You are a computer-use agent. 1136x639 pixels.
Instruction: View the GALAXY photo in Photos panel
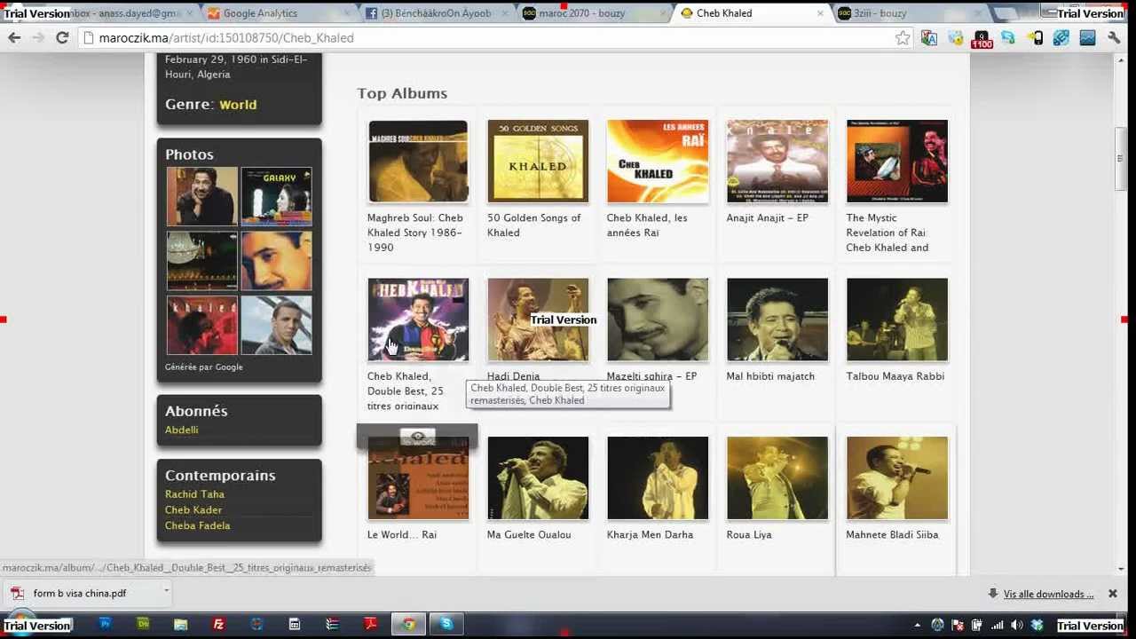click(276, 196)
